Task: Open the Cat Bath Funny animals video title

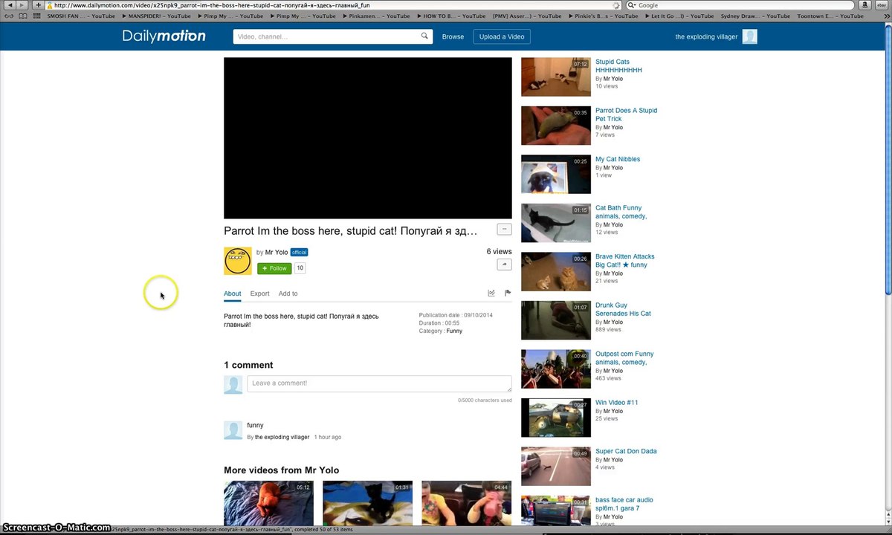Action: point(621,212)
